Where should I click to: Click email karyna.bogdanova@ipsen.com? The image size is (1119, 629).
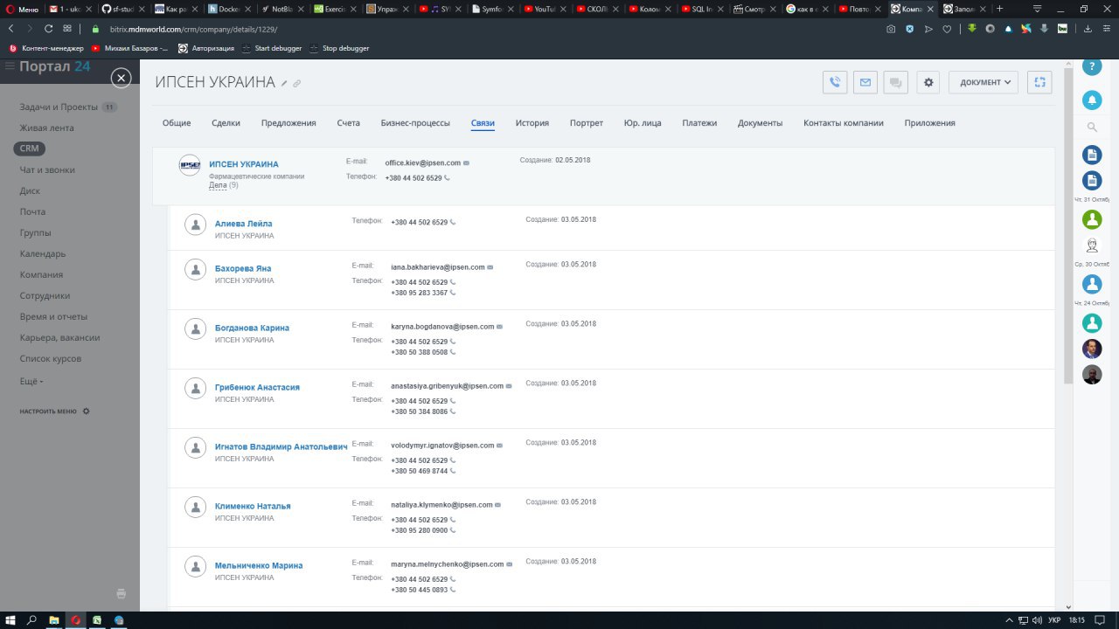click(x=442, y=327)
